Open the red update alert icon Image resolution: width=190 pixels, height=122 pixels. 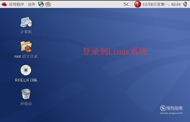(x=138, y=4)
